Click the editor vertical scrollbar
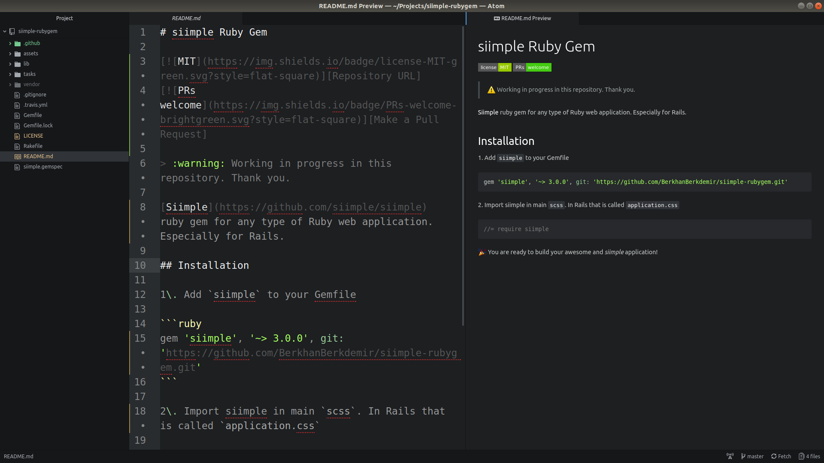The height and width of the screenshot is (463, 824). click(463, 176)
